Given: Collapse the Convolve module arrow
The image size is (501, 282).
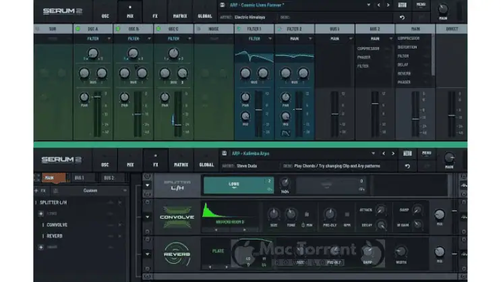Looking at the screenshot, I should pyautogui.click(x=147, y=217).
